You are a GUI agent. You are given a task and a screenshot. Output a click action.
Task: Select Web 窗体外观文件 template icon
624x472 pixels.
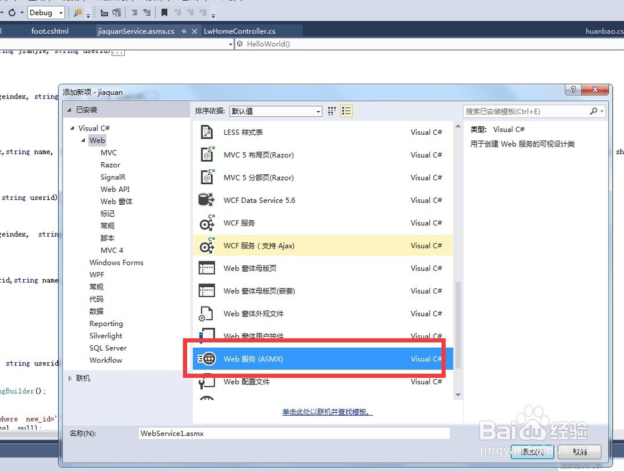pos(207,314)
